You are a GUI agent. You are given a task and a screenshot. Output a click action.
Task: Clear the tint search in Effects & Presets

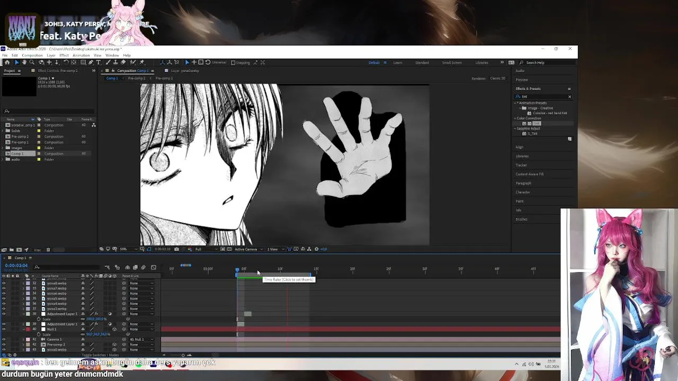tap(569, 96)
